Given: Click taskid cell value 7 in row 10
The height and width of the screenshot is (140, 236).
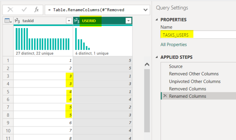Looking at the screenshot, I should pyautogui.click(x=43, y=131).
